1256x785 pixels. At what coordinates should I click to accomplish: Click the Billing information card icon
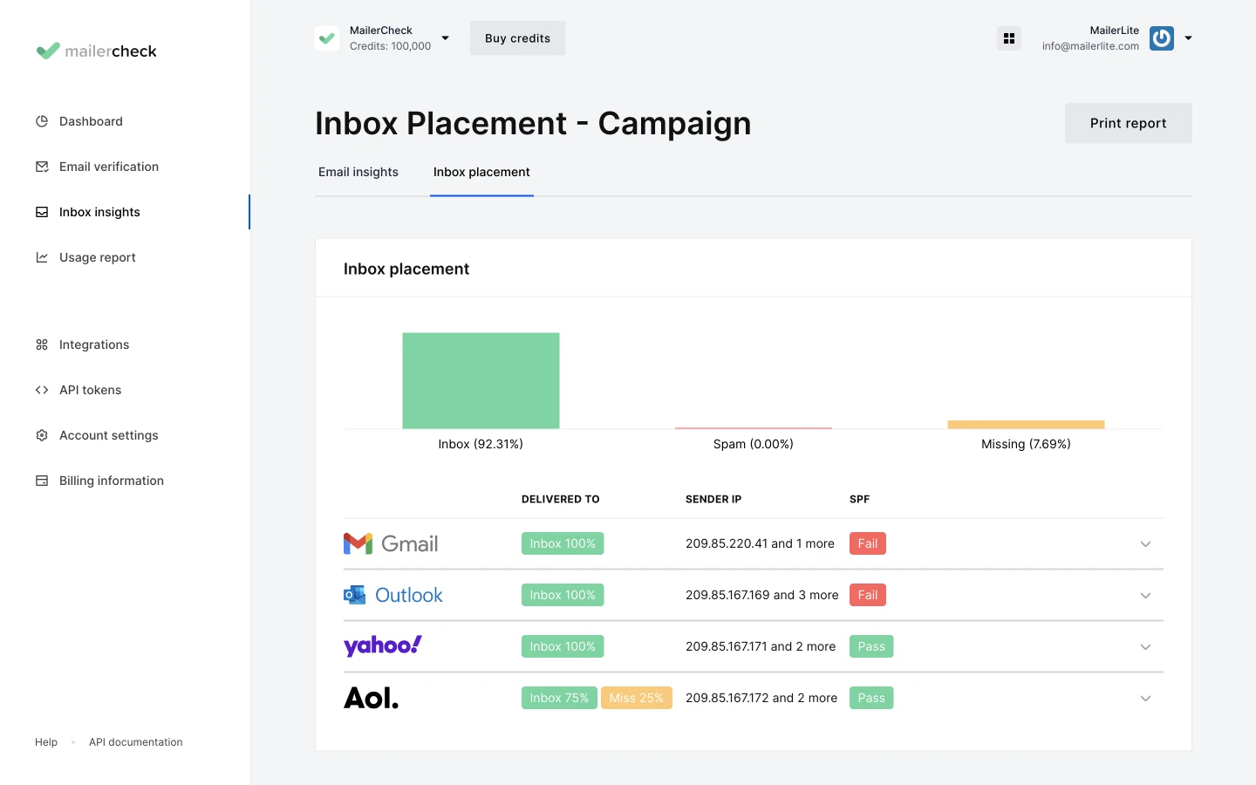click(x=42, y=481)
